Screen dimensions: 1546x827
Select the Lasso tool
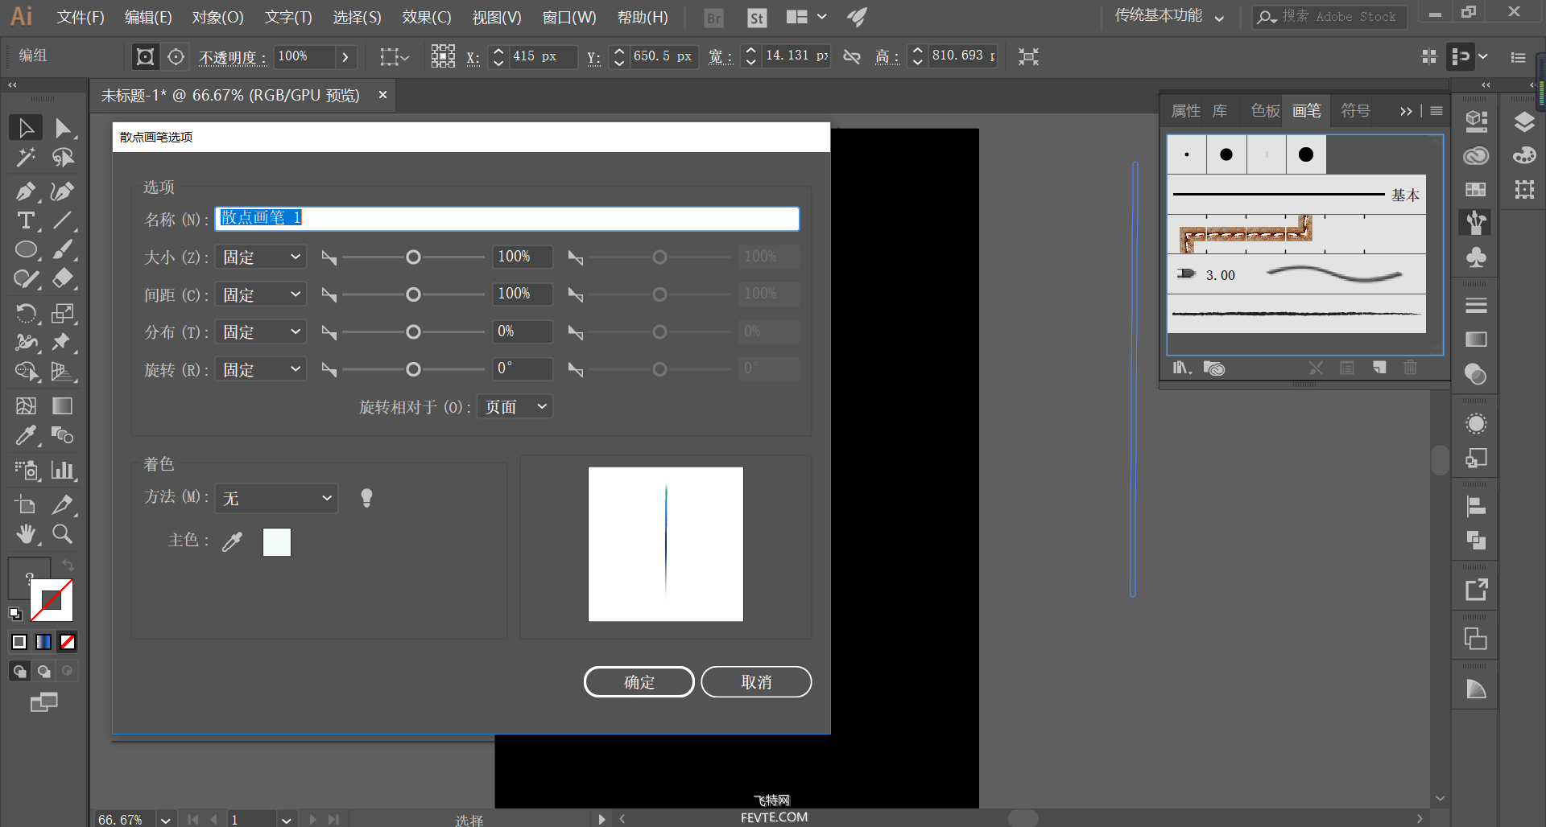pyautogui.click(x=63, y=158)
